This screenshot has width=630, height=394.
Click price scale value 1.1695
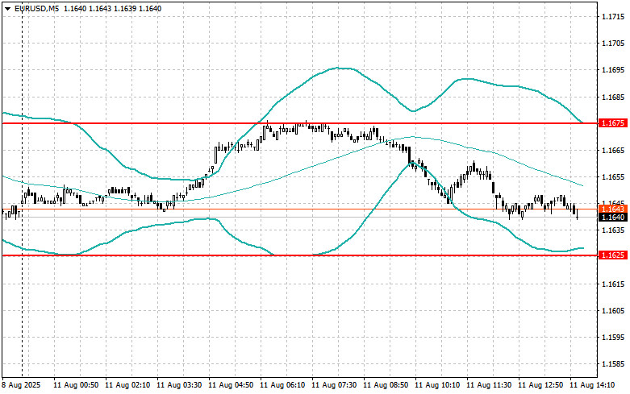point(613,70)
